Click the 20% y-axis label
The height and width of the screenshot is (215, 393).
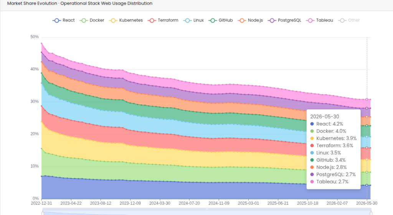point(35,134)
